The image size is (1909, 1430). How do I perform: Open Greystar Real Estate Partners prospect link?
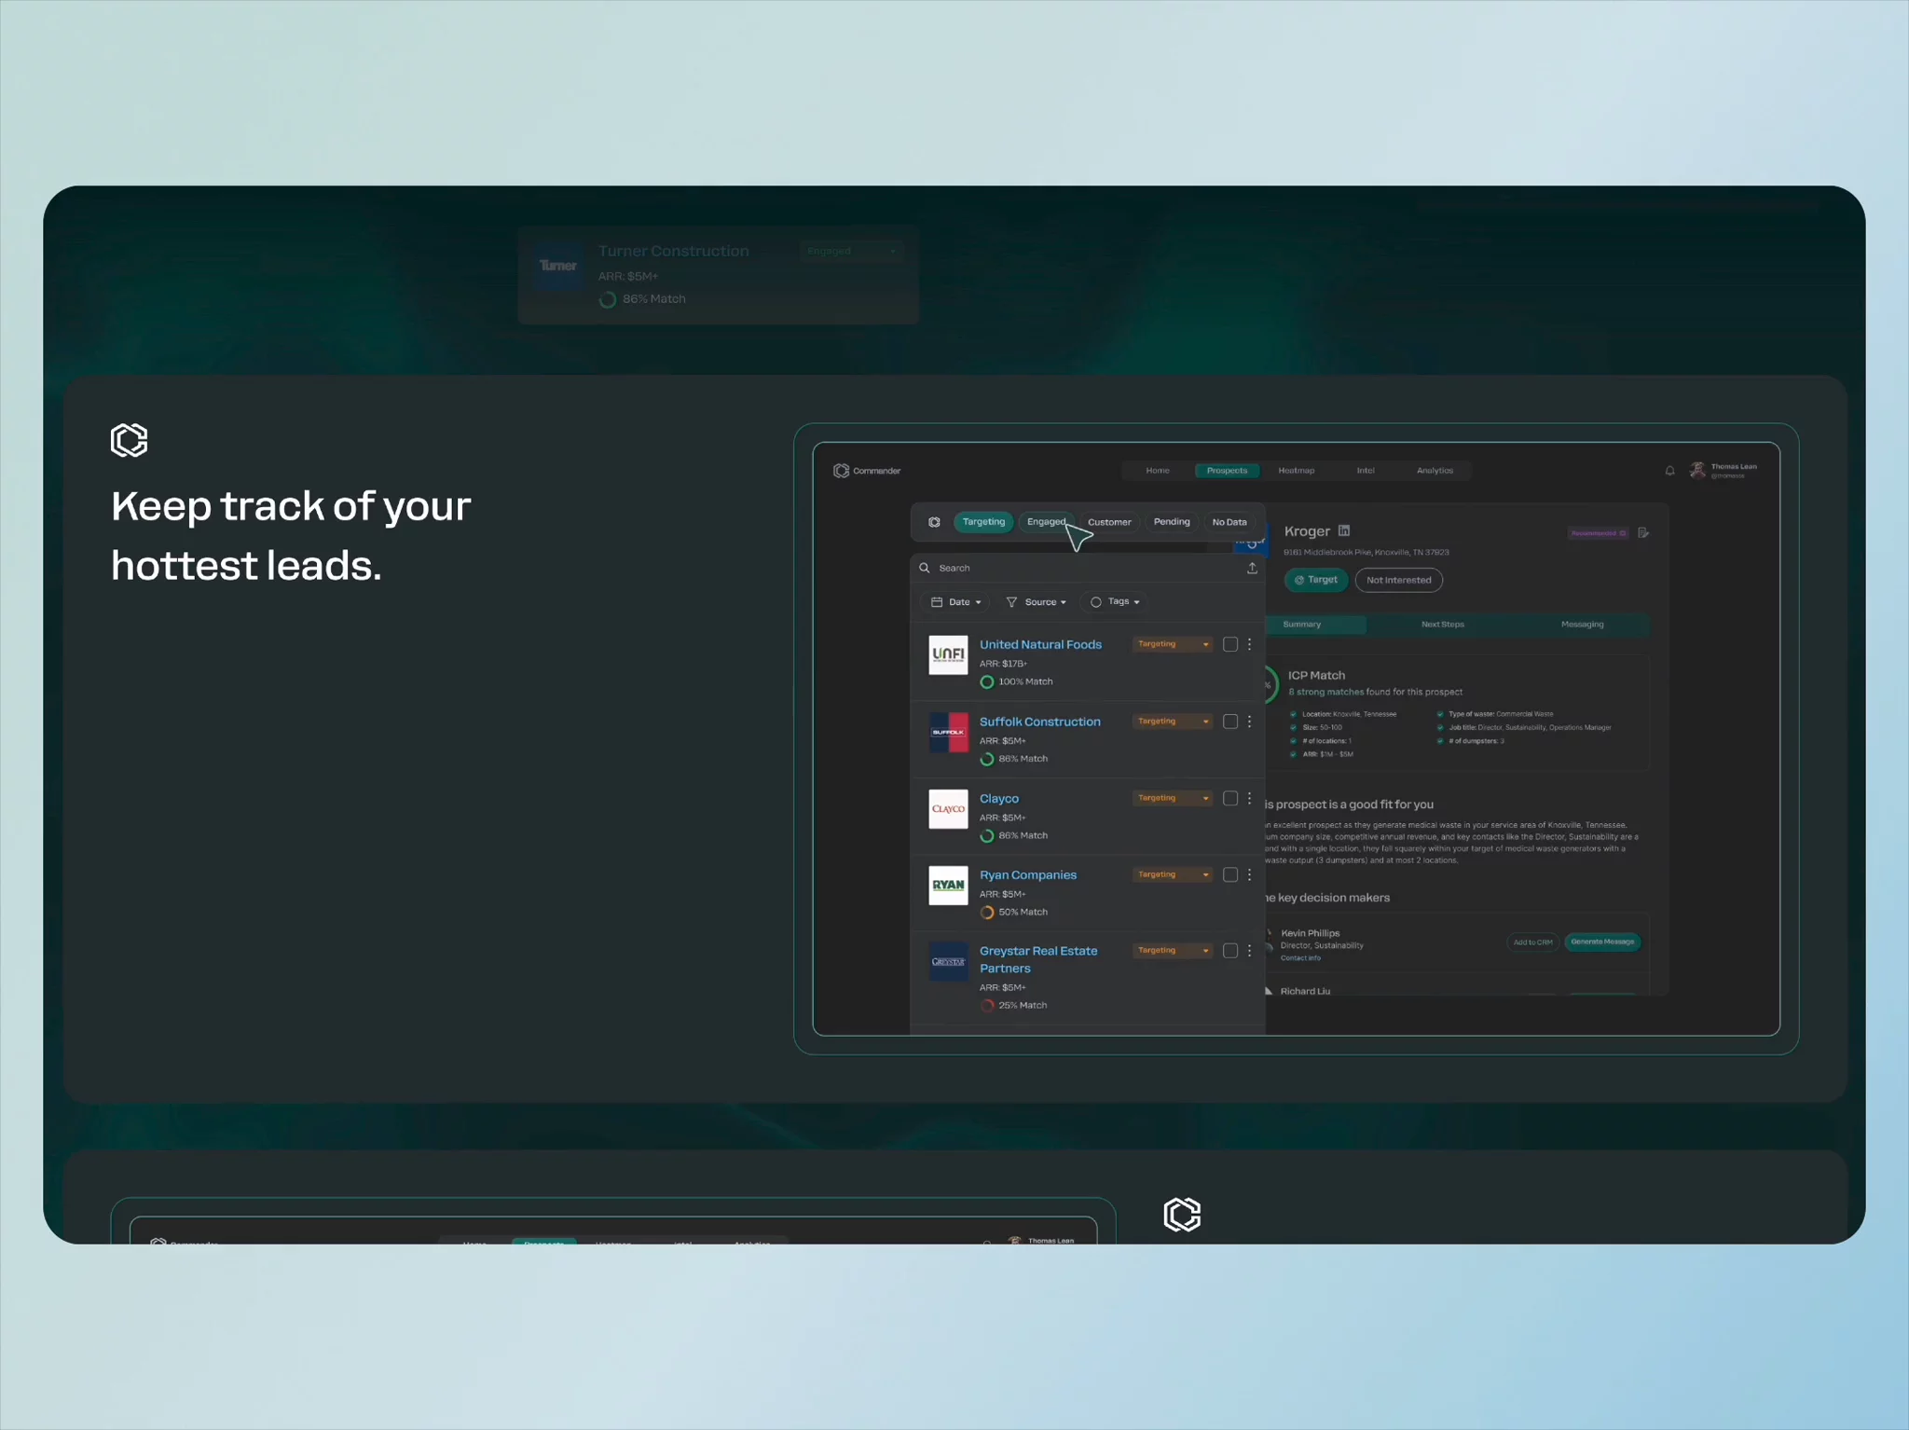tap(1038, 959)
